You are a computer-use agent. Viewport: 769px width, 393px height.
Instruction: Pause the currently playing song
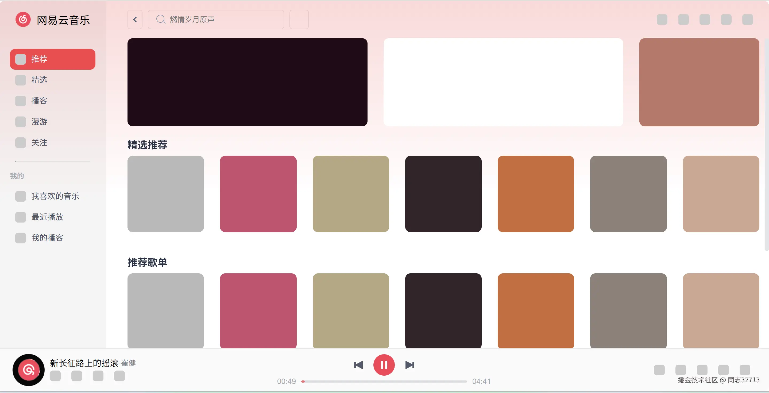(384, 365)
